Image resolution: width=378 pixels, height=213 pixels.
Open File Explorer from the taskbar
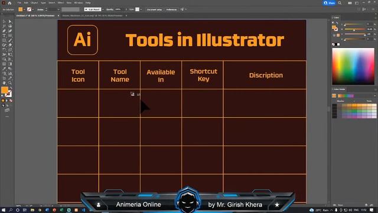[x=32, y=210]
